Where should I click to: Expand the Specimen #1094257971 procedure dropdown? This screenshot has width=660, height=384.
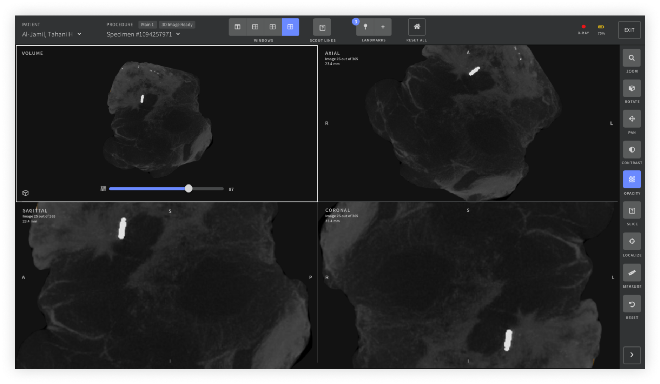point(178,34)
